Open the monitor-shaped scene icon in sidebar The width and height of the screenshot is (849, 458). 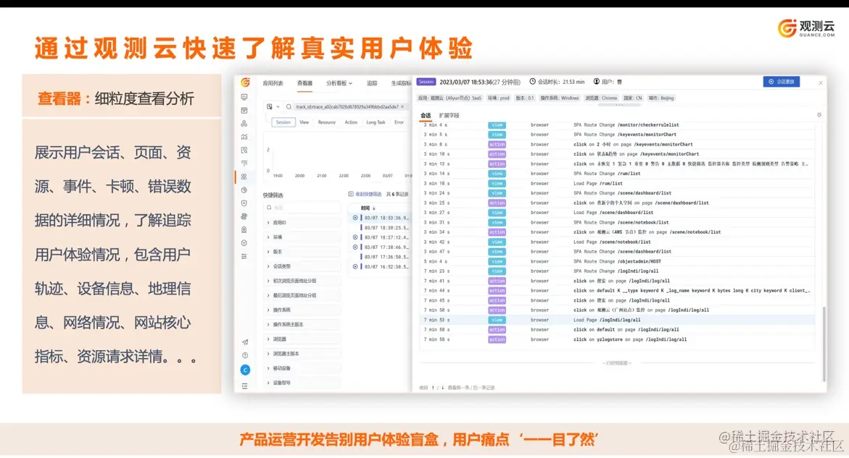click(x=244, y=97)
